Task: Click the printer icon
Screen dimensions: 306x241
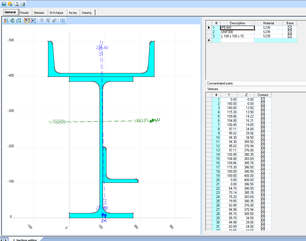Action: tap(23, 4)
